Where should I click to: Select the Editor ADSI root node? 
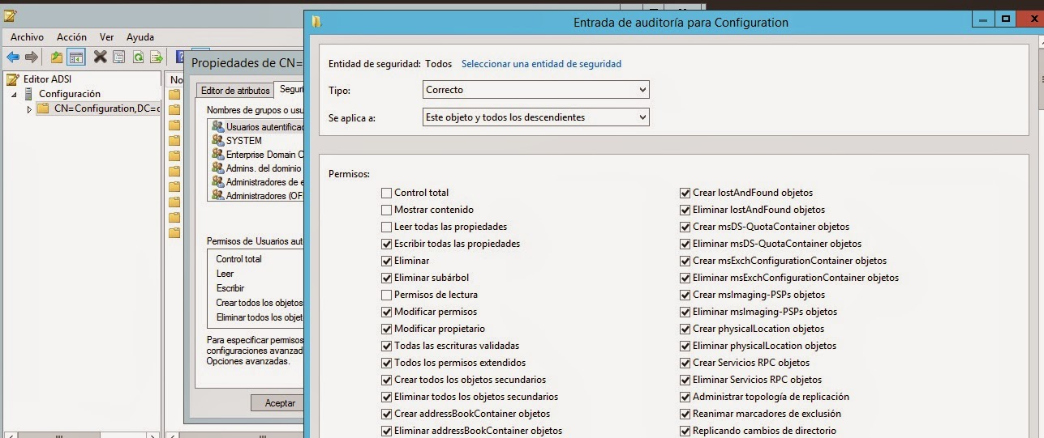coord(47,79)
